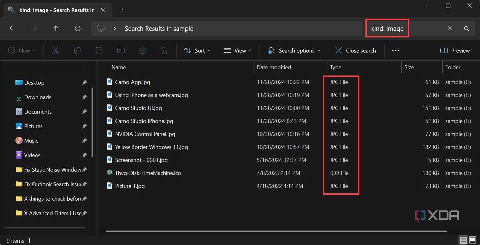
Task: Click the Copy icon in toolbar
Action: (x=77, y=50)
